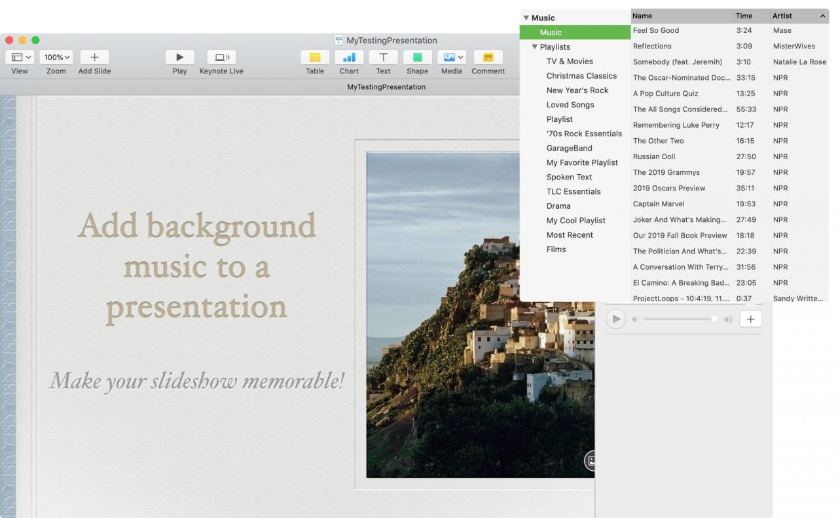The width and height of the screenshot is (838, 518).
Task: Click the MyTestingPresentation document tab
Action: coord(386,86)
